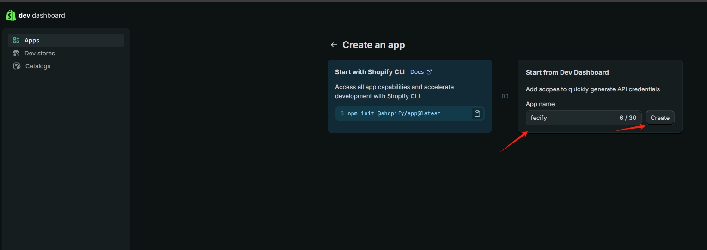
Task: Click the OR divider between cards
Action: (x=505, y=96)
